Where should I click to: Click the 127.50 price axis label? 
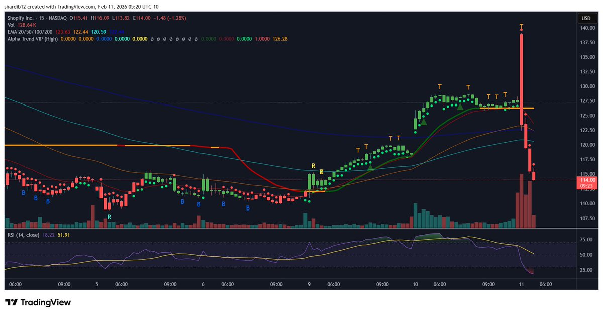[x=587, y=101]
